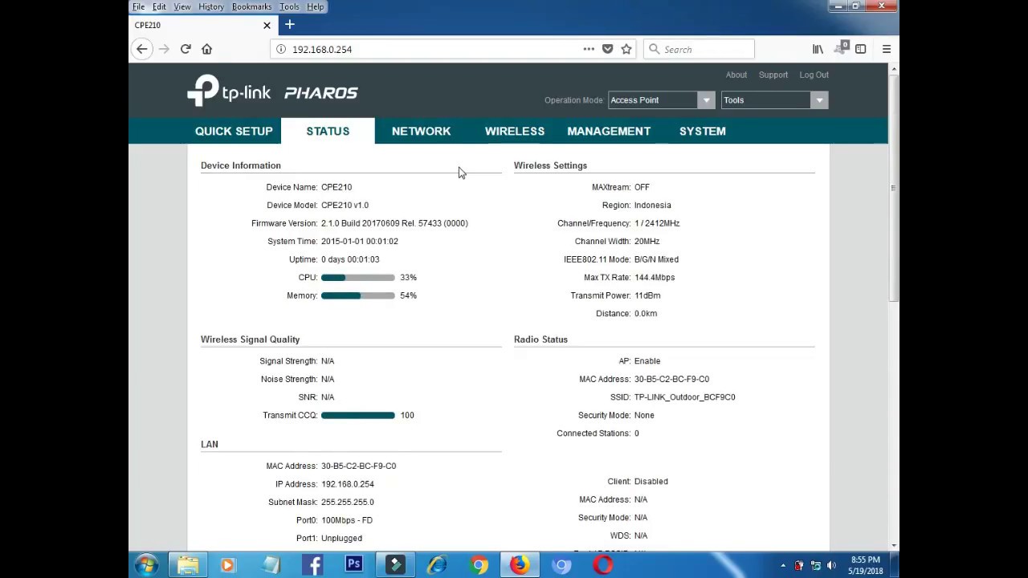Open Chromium from the taskbar

click(x=561, y=565)
